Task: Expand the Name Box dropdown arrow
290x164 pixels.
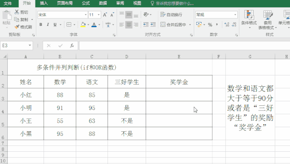Action: (x=30, y=45)
